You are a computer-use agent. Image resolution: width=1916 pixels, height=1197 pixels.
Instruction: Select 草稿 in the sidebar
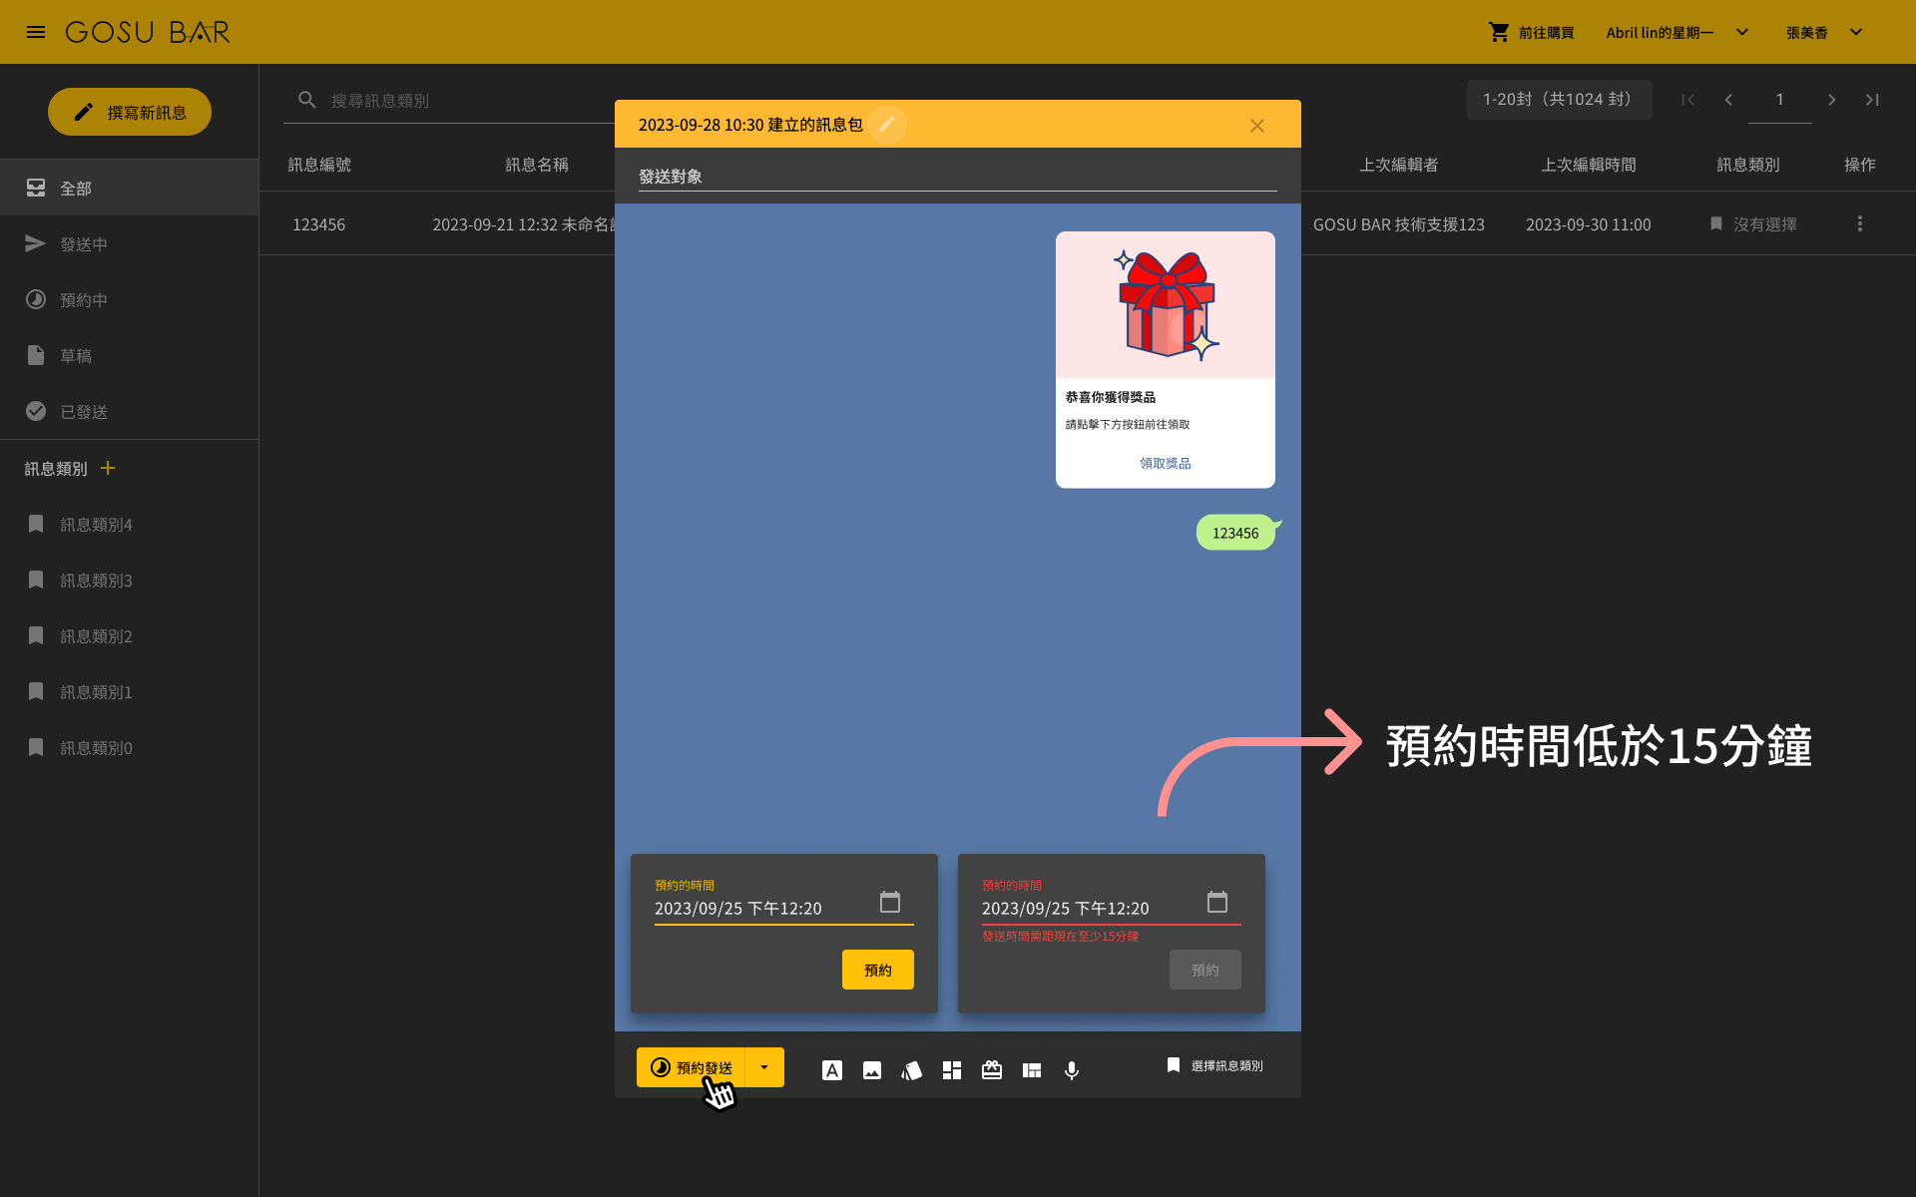(130, 355)
